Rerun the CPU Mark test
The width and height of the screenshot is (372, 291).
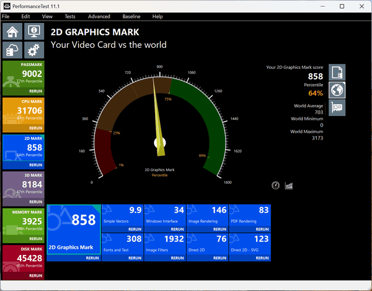coord(36,128)
